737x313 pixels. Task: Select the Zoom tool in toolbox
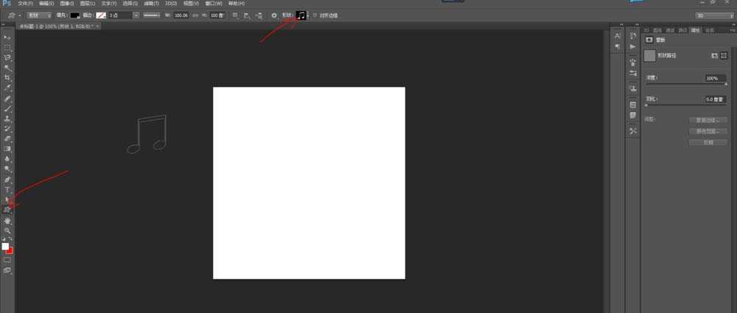point(7,231)
